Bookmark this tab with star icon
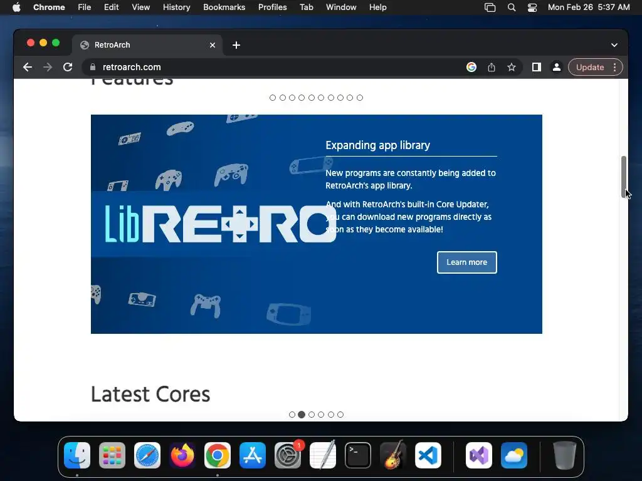The width and height of the screenshot is (642, 481). pos(512,67)
